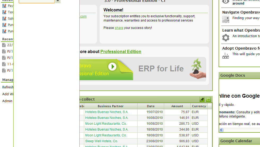260x147 pixels.
Task: Click the Google Docs widget header
Action: (x=239, y=75)
